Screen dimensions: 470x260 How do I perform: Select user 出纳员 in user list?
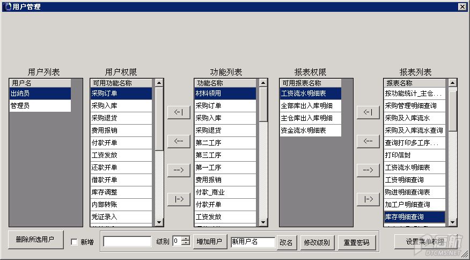point(40,93)
